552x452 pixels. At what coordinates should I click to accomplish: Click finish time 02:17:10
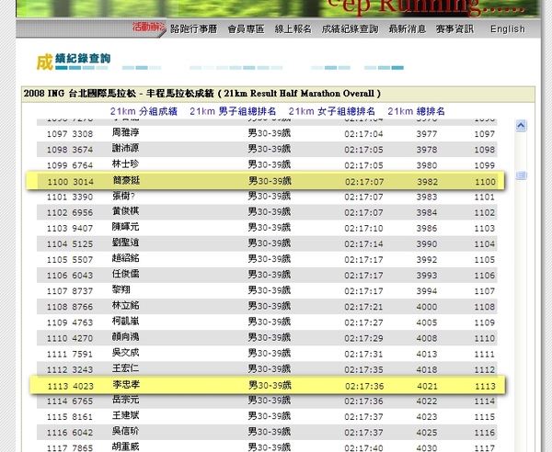[363, 228]
